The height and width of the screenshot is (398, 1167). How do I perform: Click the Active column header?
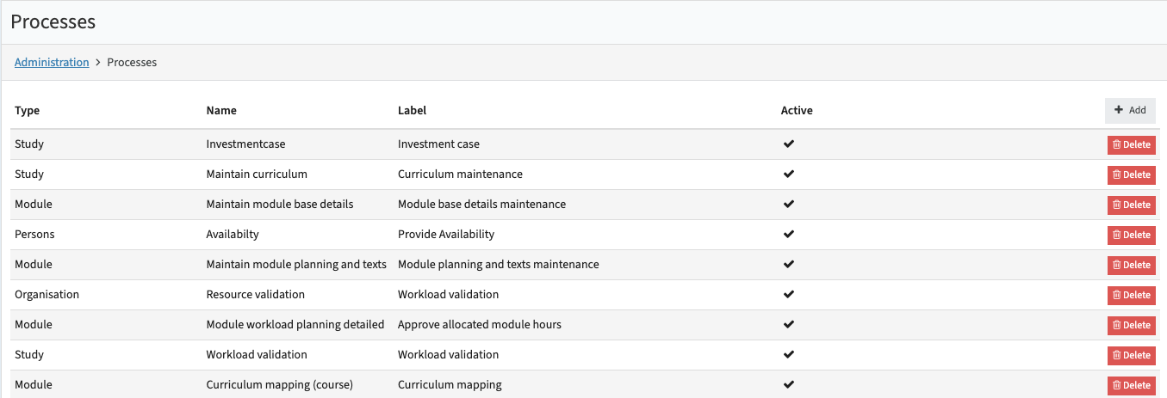pos(797,111)
